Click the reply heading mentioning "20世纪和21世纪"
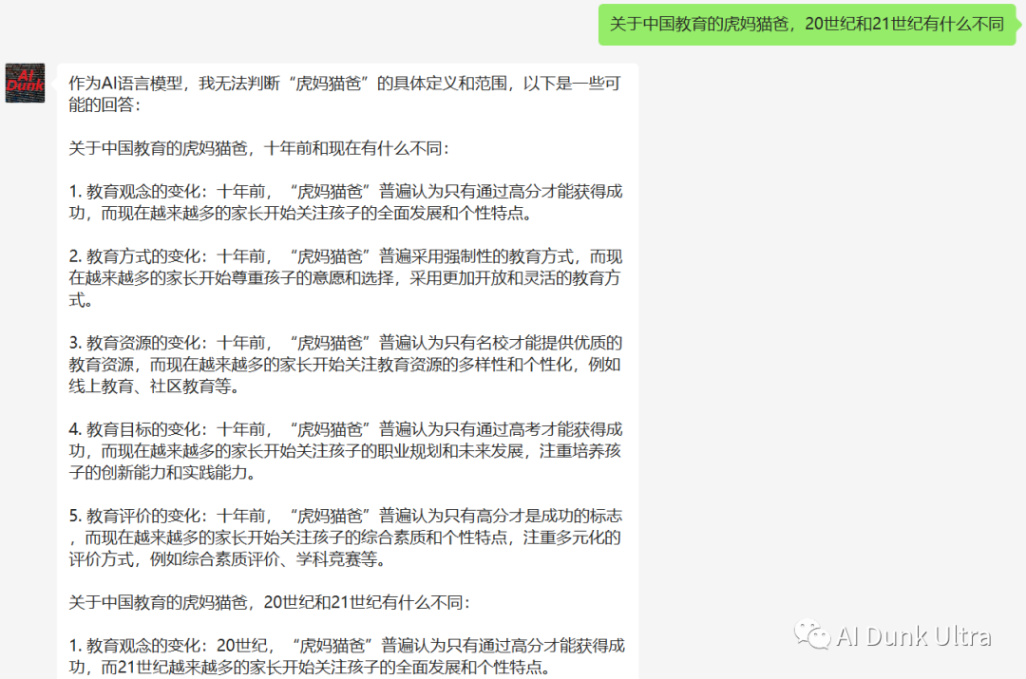 coord(269,602)
